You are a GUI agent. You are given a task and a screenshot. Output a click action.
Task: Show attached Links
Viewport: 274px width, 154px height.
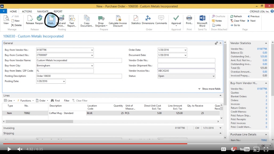coord(217,25)
